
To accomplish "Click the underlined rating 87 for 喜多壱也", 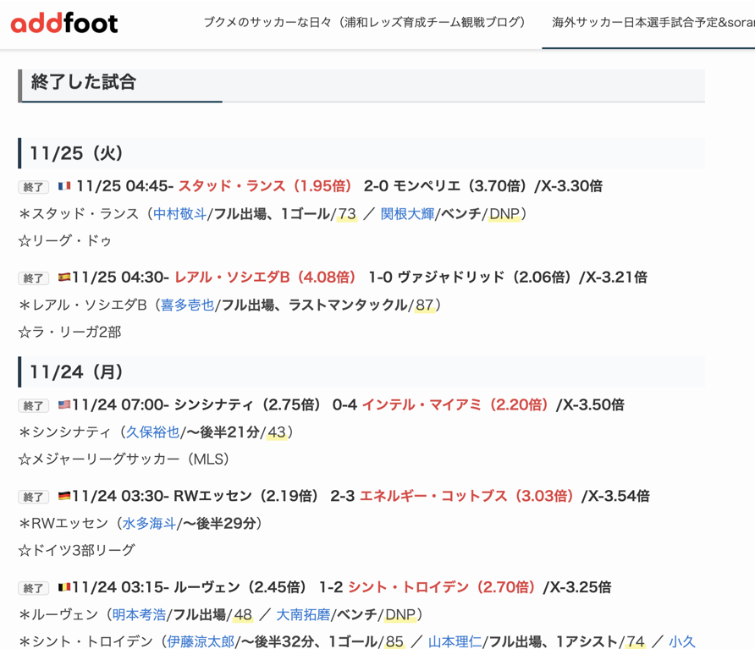I will pyautogui.click(x=424, y=305).
